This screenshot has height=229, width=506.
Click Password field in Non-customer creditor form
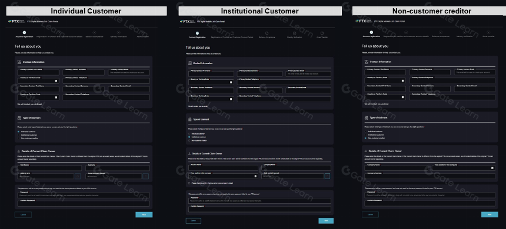point(430,195)
